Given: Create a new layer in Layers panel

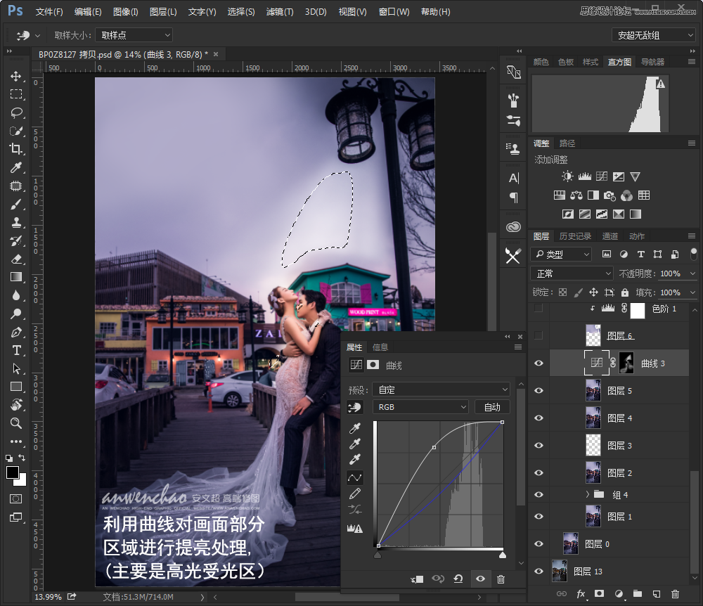Looking at the screenshot, I should [657, 594].
